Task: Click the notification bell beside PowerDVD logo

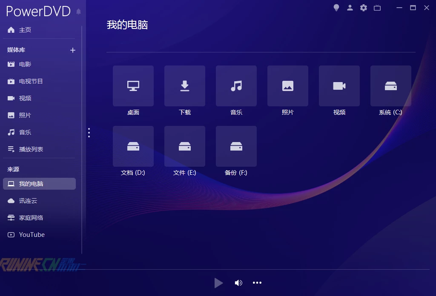Action: (78, 11)
